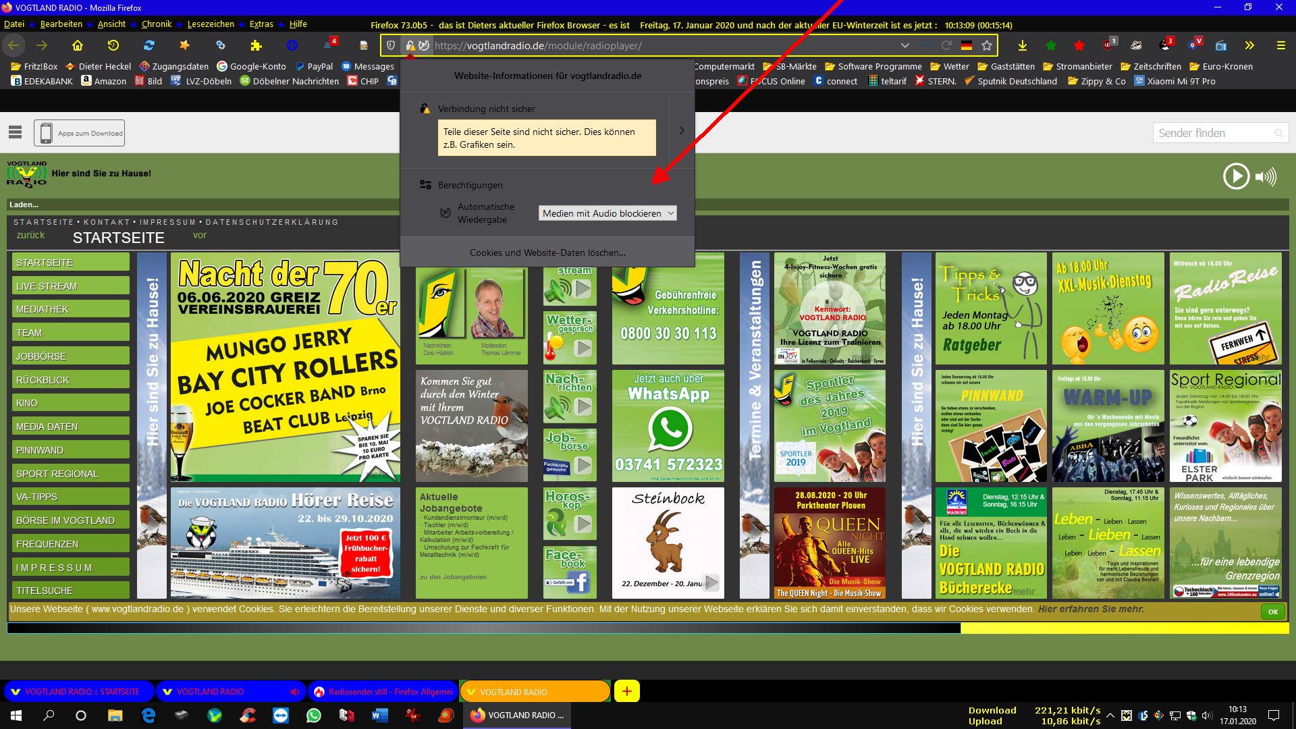
Task: Click the radio volume speaker icon
Action: [1266, 177]
